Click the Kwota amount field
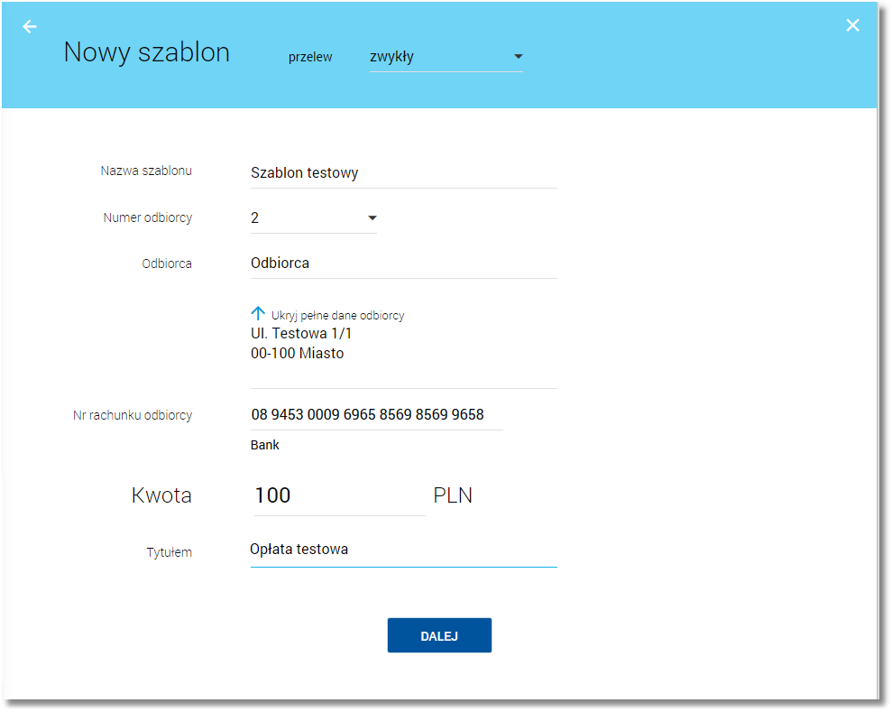The width and height of the screenshot is (892, 712). pyautogui.click(x=340, y=495)
